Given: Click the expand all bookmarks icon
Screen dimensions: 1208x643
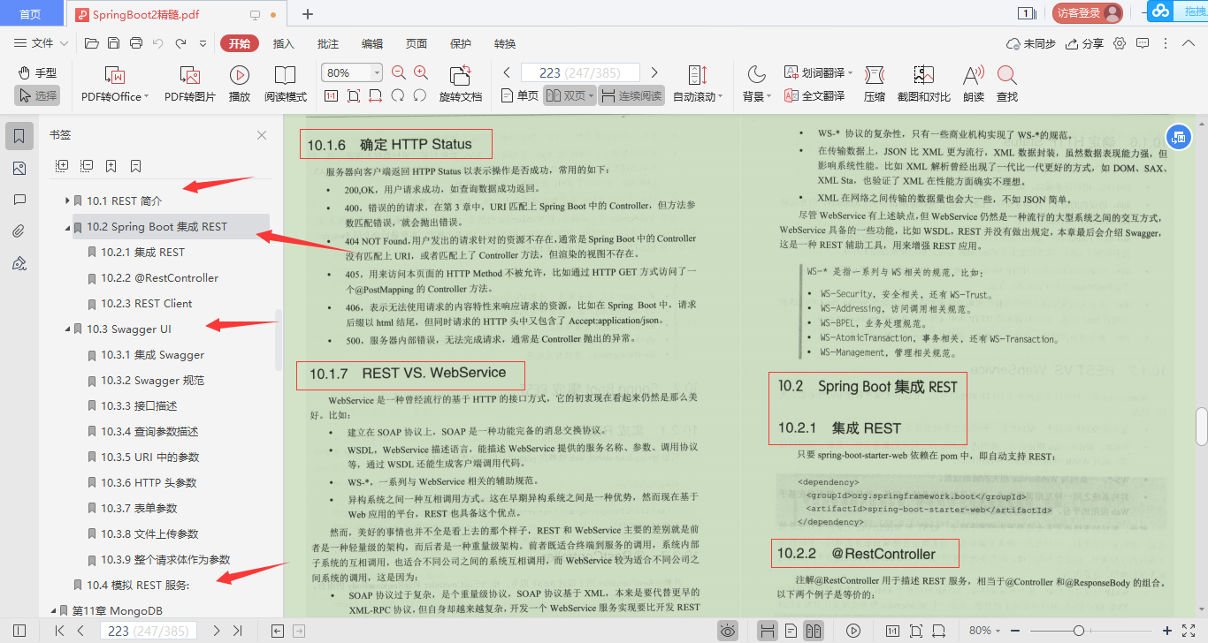Looking at the screenshot, I should (x=62, y=165).
